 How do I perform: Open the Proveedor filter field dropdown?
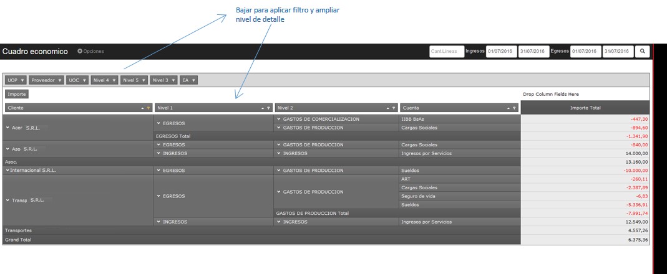46,80
